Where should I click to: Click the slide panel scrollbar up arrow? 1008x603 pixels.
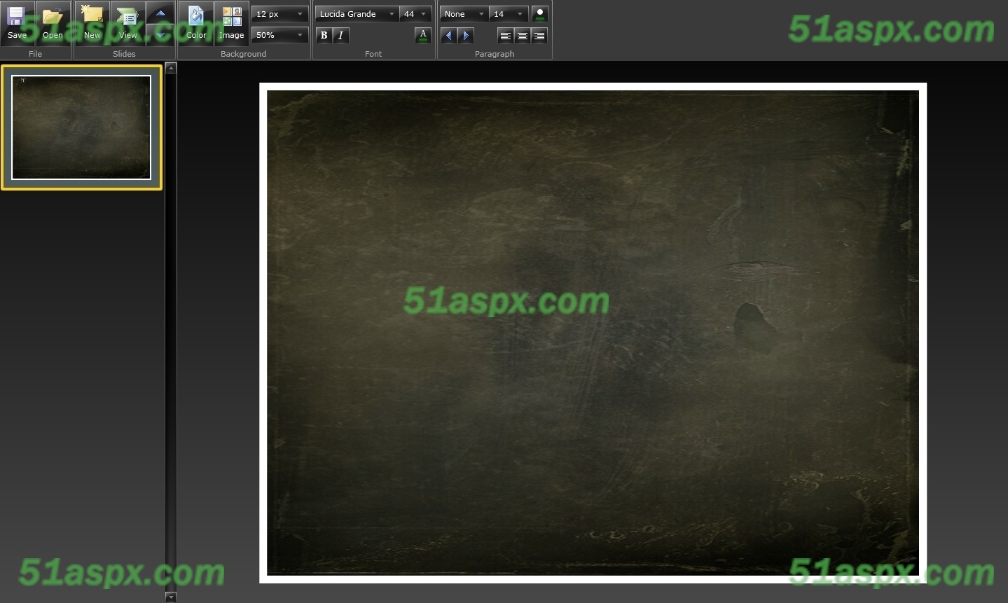pos(171,68)
